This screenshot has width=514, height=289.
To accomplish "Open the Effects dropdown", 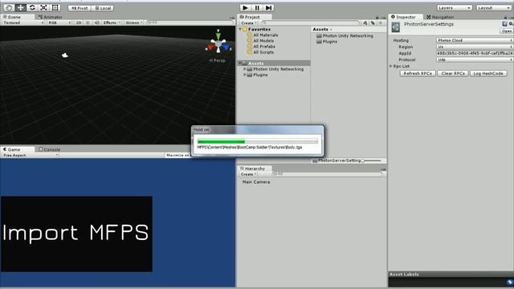I will (112, 22).
